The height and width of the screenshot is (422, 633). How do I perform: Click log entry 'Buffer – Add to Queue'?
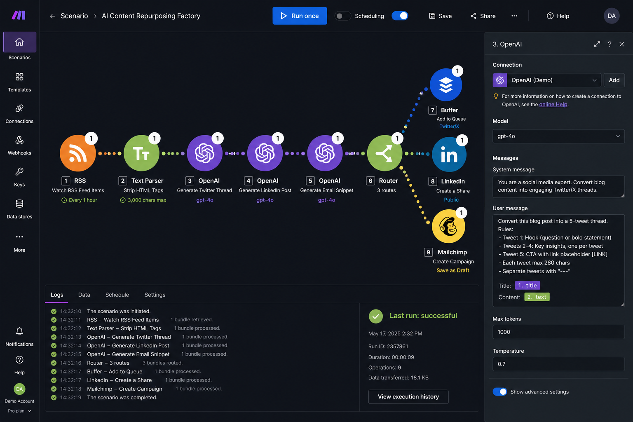pyautogui.click(x=115, y=372)
